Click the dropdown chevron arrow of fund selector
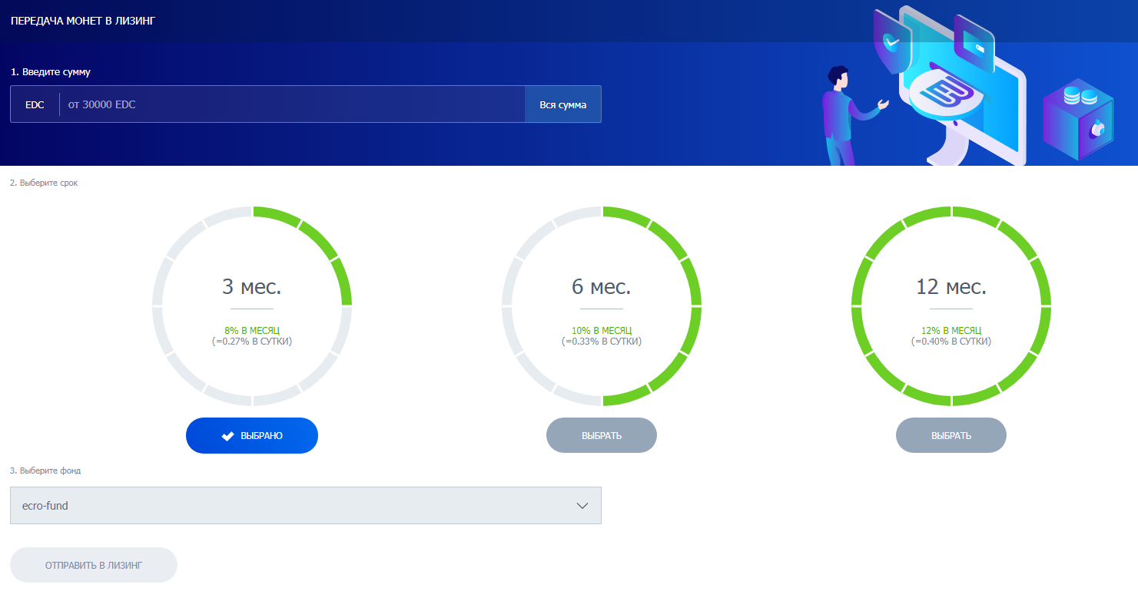 click(582, 506)
